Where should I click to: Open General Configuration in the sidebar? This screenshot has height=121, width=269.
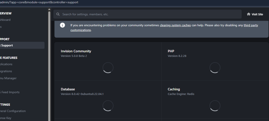click(x=13, y=111)
